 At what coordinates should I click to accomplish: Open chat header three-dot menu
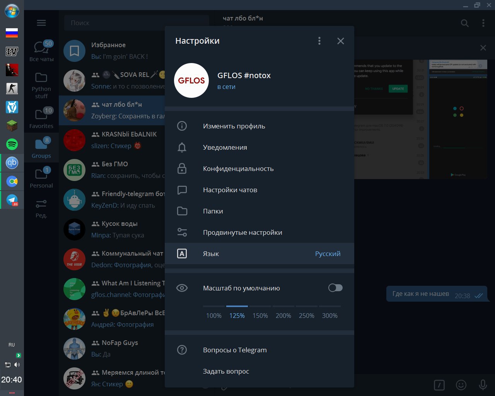[x=483, y=23]
